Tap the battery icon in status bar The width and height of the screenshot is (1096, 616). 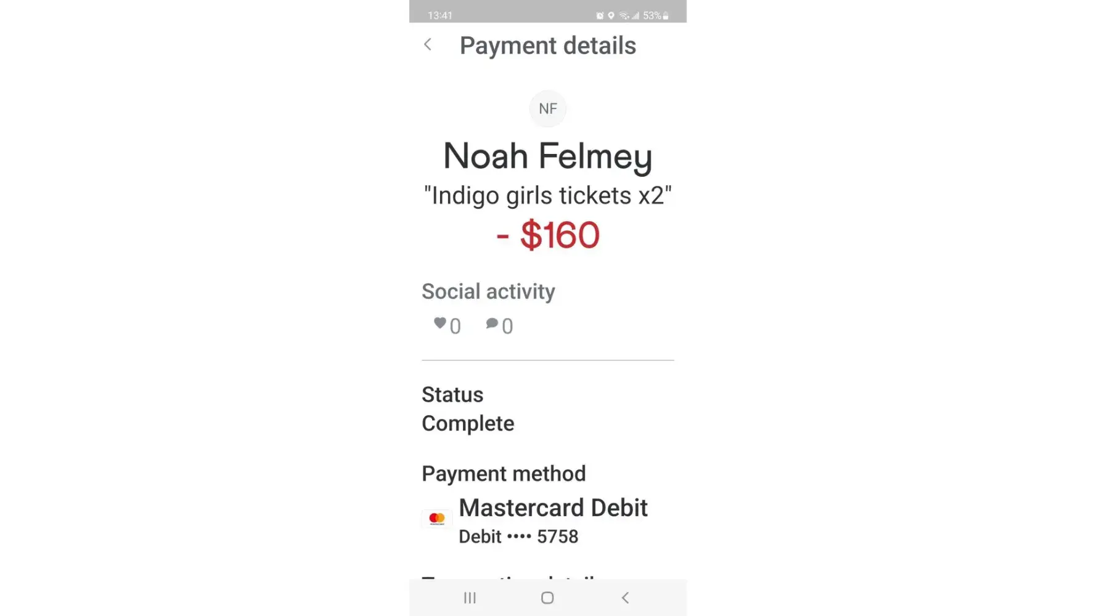pyautogui.click(x=666, y=15)
